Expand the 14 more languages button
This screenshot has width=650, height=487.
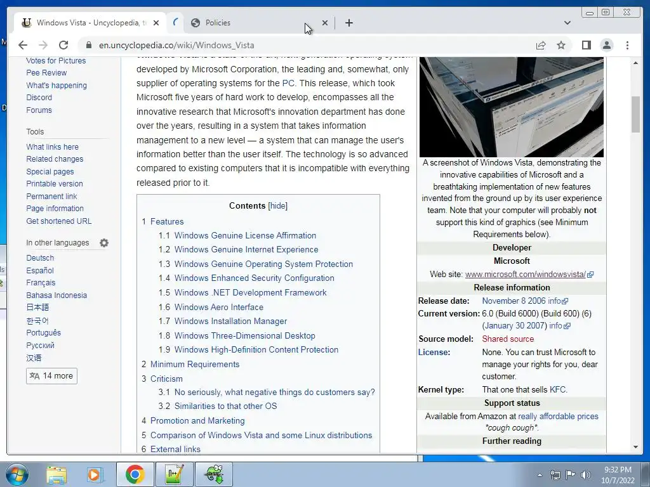pos(51,375)
